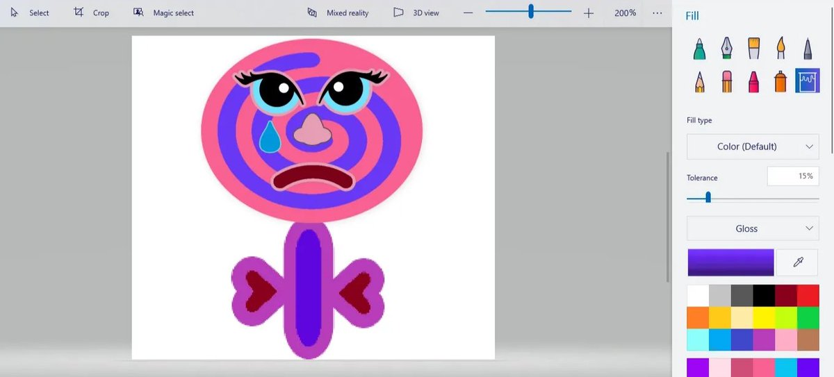Open the Fill type dropdown
Viewport: 834px width, 377px height.
[753, 146]
